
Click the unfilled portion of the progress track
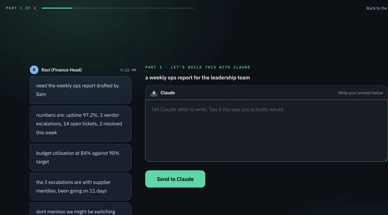tap(133, 8)
